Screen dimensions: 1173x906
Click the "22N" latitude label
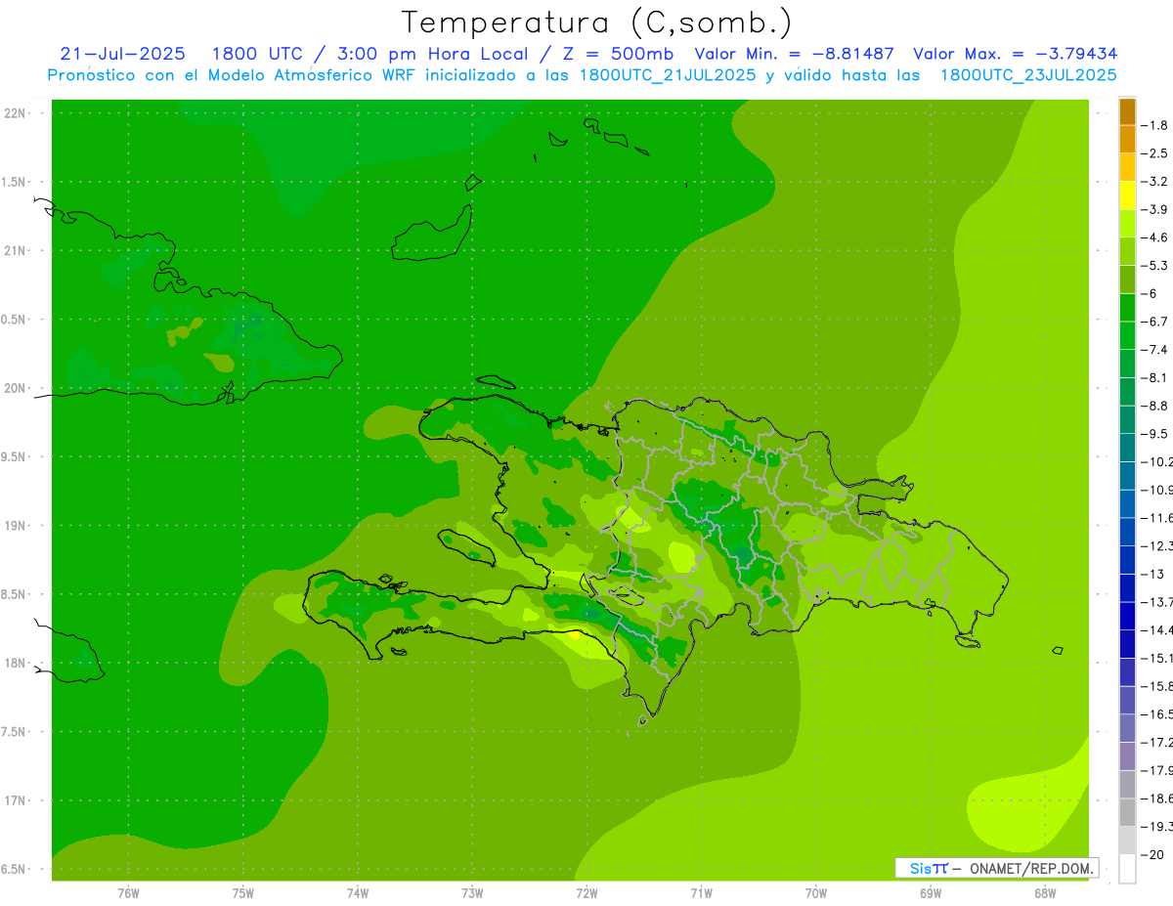15,113
